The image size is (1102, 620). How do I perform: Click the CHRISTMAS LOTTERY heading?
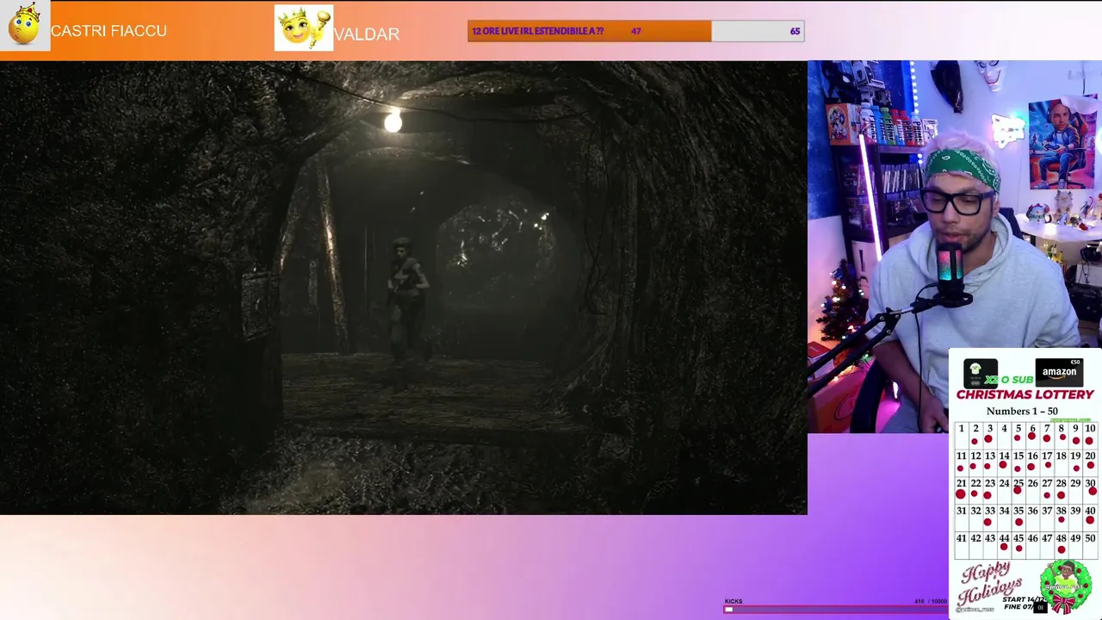click(x=1025, y=394)
